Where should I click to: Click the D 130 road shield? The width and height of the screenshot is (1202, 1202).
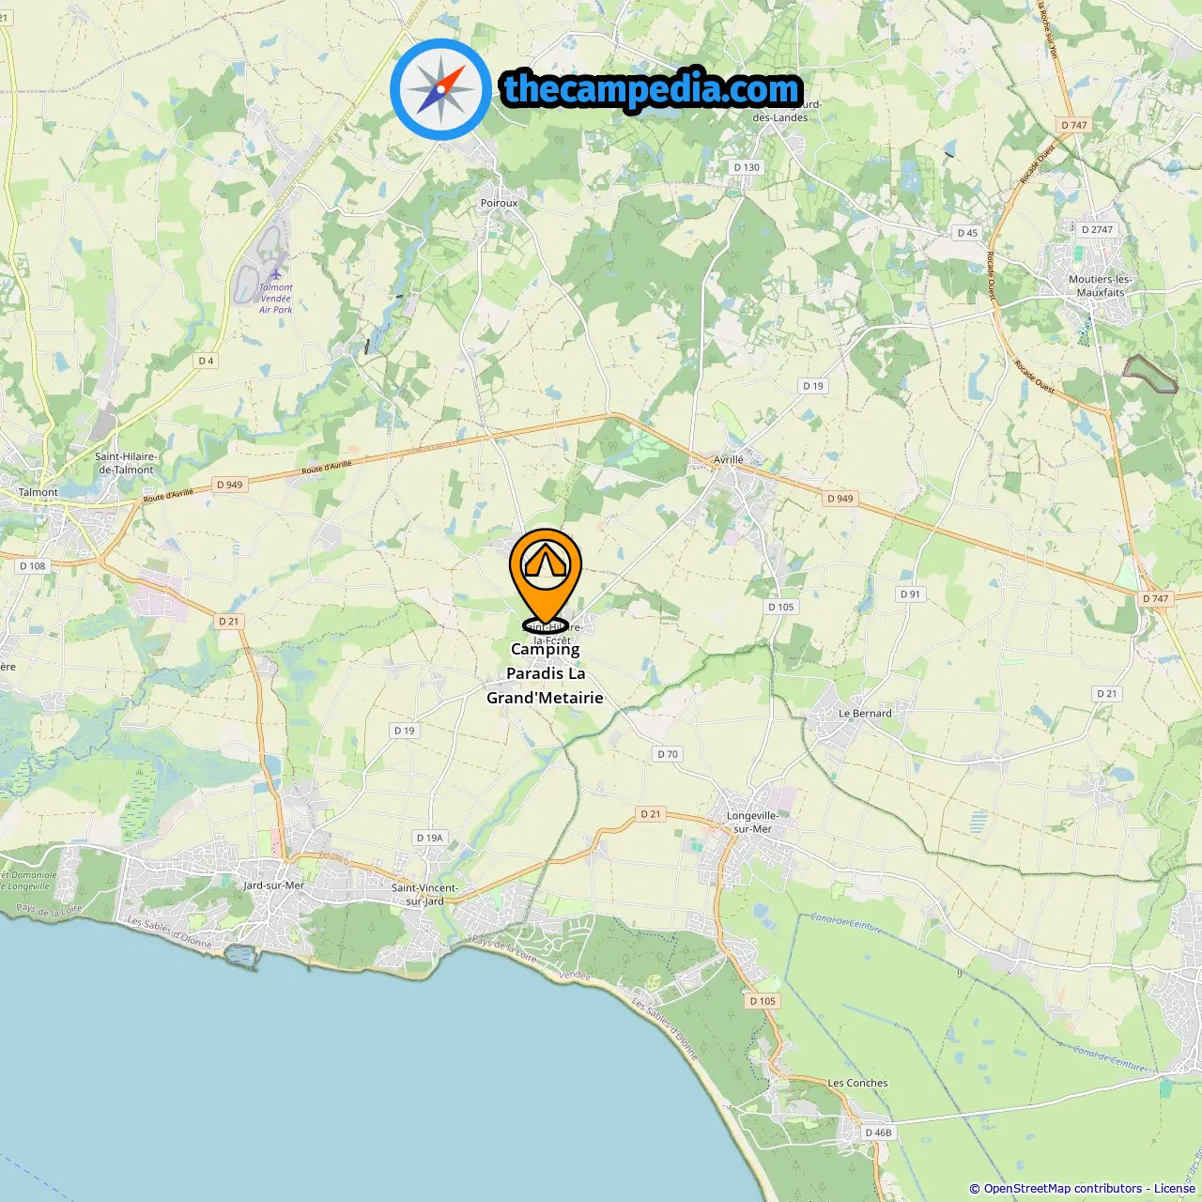click(747, 167)
